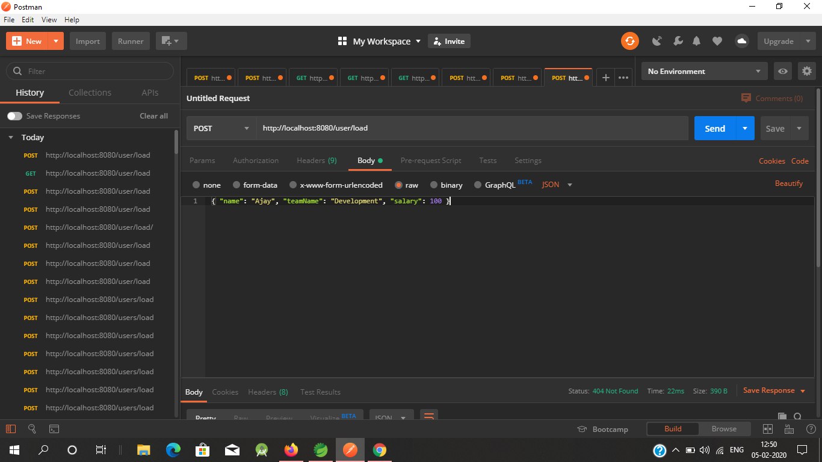Open Spring Tool Suite taskbar icon

click(321, 449)
